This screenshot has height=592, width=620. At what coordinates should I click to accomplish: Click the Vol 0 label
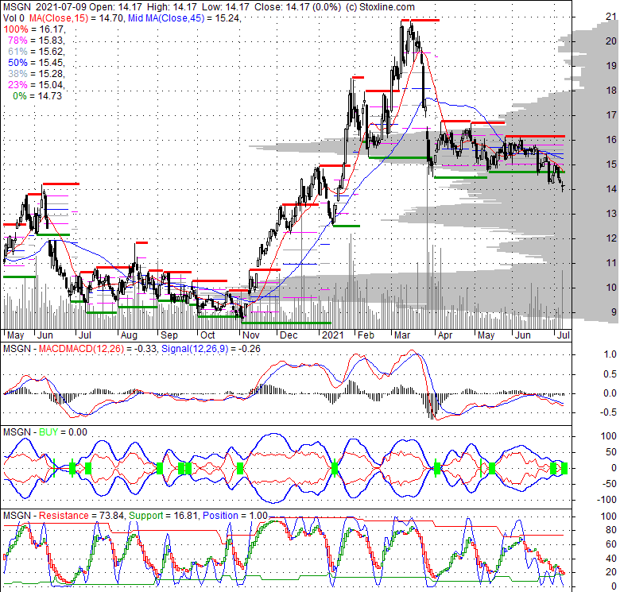[x=13, y=17]
